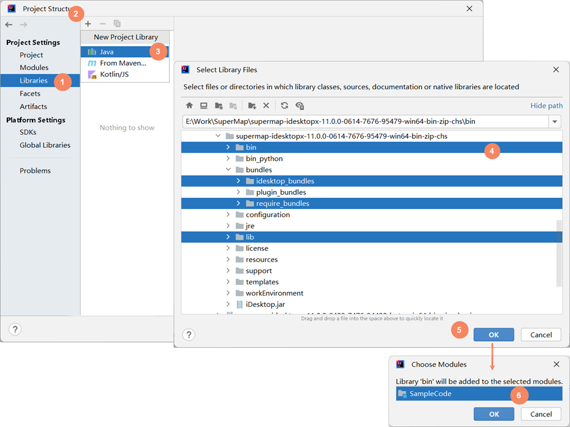Click the Project directory folder icon
Image resolution: width=570 pixels, height=427 pixels.
click(x=218, y=106)
